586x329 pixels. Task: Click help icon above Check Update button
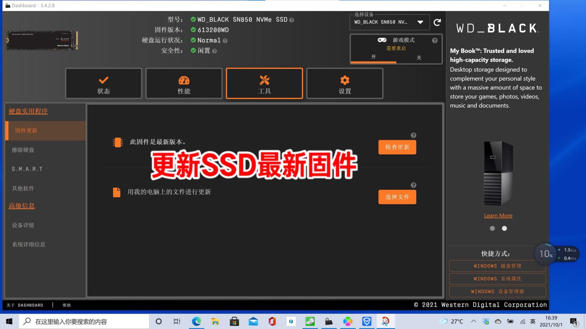coord(413,135)
